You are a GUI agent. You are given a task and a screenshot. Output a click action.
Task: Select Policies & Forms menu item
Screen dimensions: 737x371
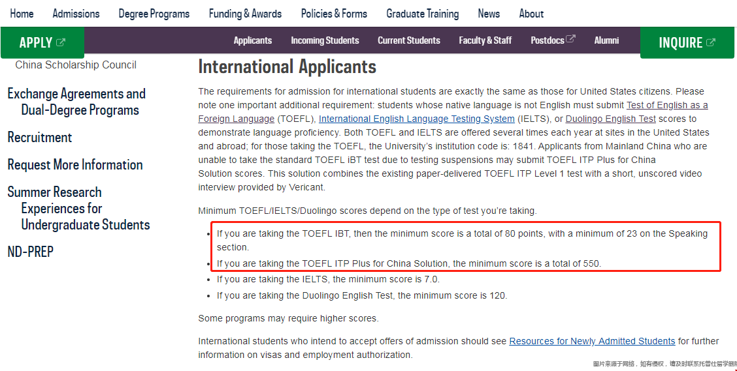tap(334, 14)
